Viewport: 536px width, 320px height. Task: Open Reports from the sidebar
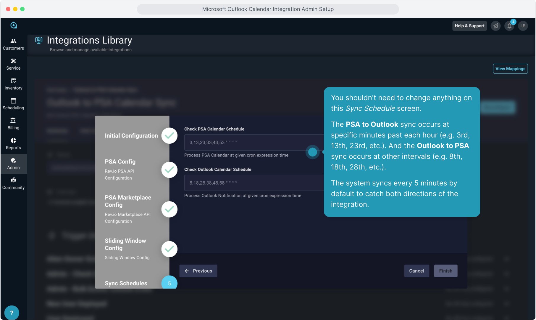(x=13, y=143)
